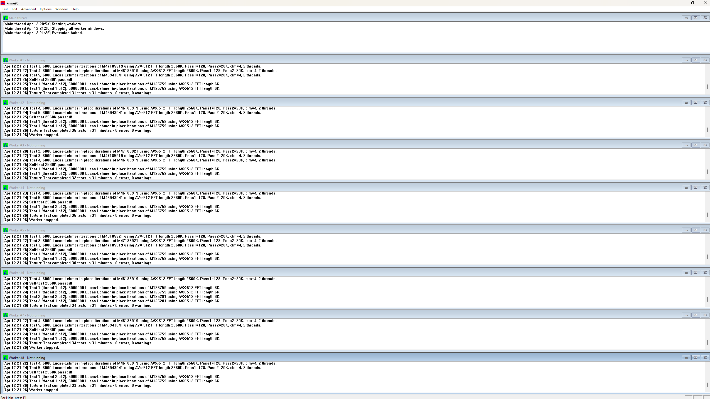
Task: Click the Prime95 application icon in title bar
Action: pyautogui.click(x=3, y=3)
